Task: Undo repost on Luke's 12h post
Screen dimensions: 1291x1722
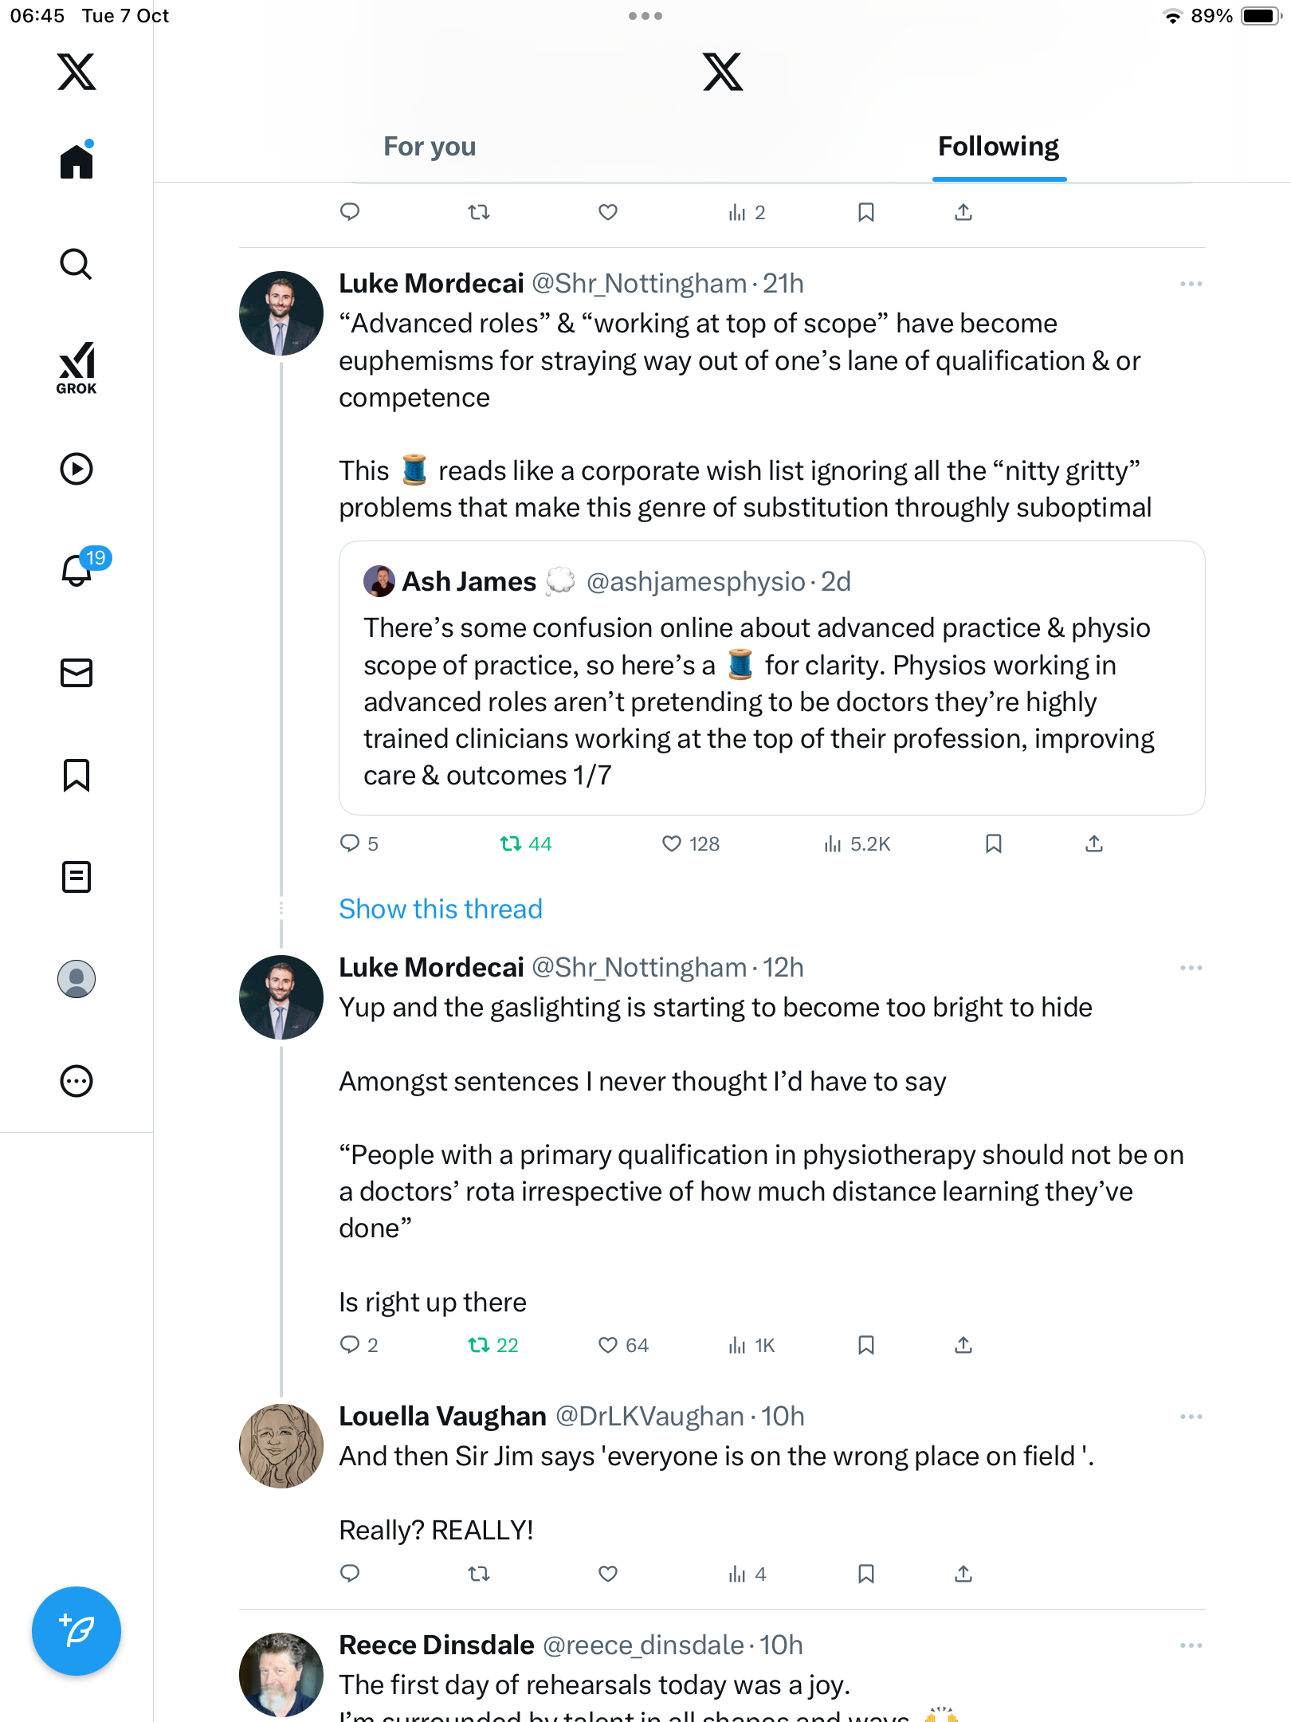Action: tap(479, 1346)
